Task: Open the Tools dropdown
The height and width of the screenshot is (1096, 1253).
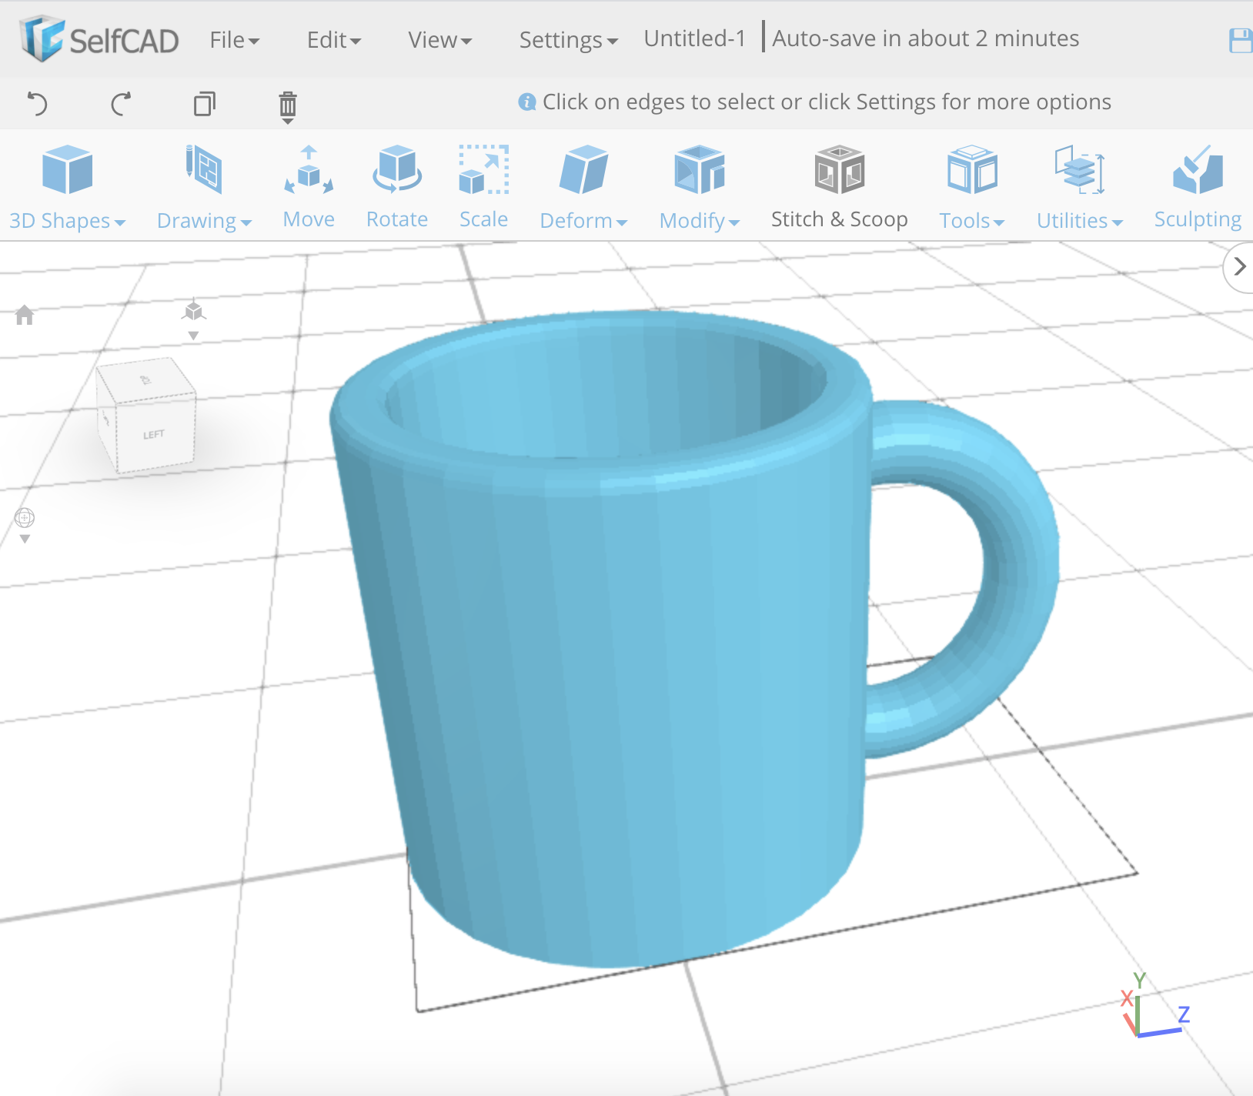Action: (972, 188)
